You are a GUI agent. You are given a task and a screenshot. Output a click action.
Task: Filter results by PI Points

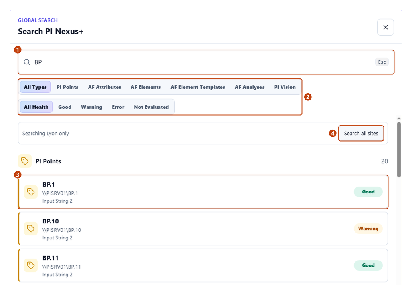click(x=67, y=87)
